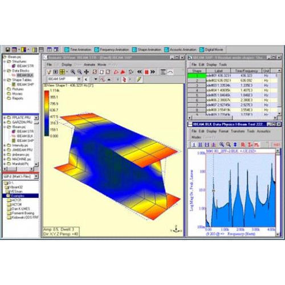Screen dimensions: 285x285
Task: Click the zoom out magnifier in the 3D view toolbar
Action: [79, 72]
